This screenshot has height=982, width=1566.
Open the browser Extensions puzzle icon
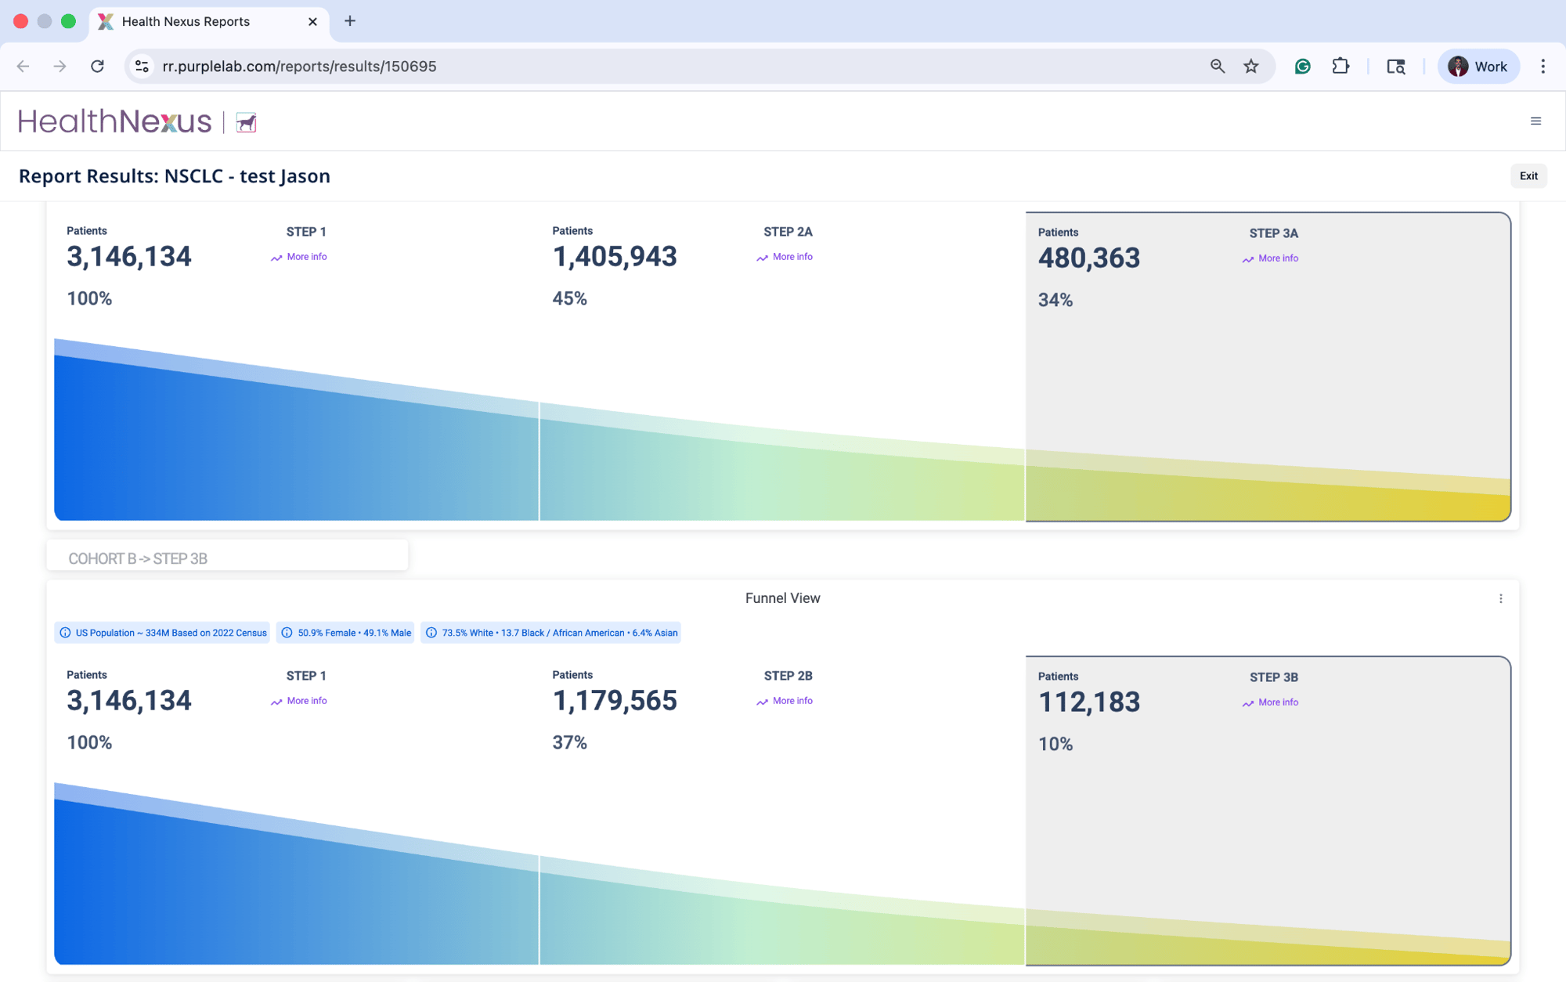pyautogui.click(x=1340, y=67)
